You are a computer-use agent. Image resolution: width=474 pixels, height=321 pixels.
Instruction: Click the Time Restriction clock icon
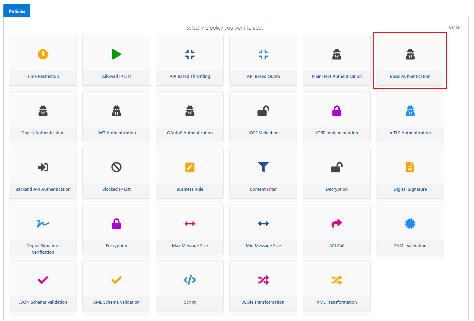[x=43, y=54]
